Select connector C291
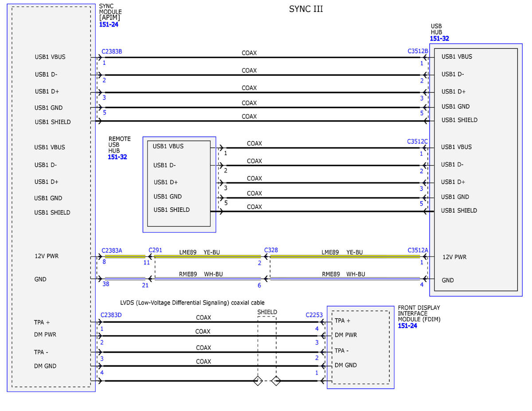532x411 pixels. pos(156,250)
